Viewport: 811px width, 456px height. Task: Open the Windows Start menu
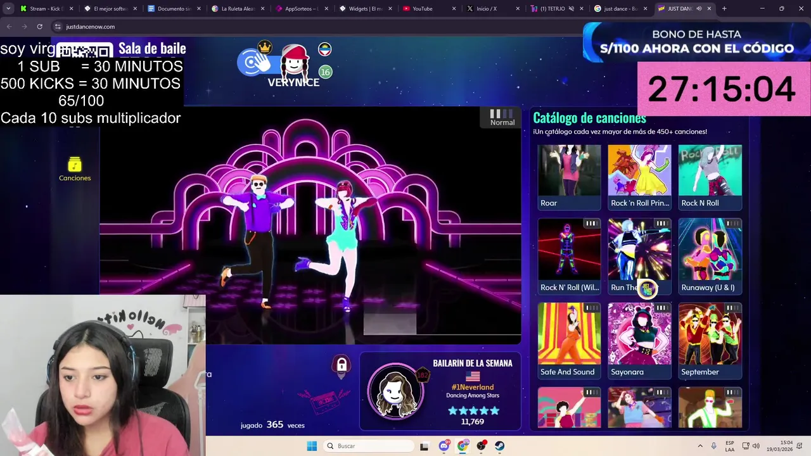(312, 446)
